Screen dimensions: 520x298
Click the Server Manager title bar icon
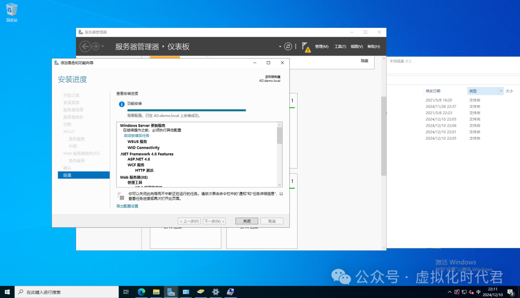tap(80, 32)
